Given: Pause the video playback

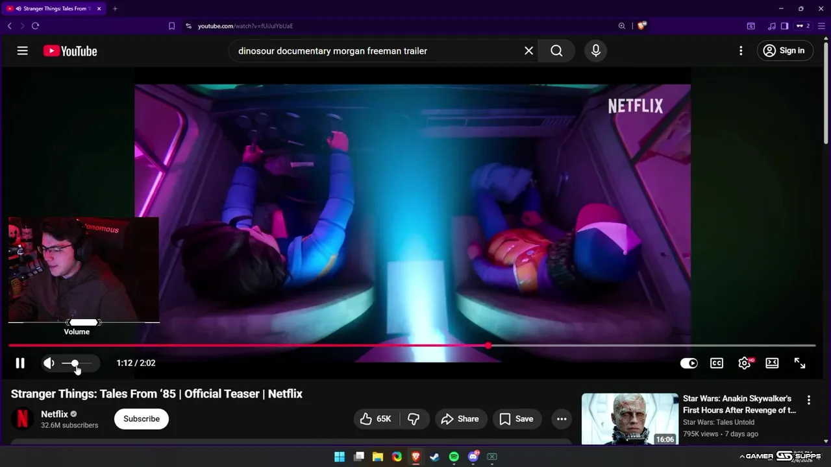Looking at the screenshot, I should click(20, 363).
